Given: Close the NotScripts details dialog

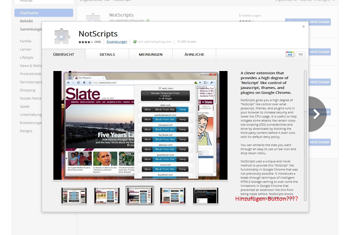Looking at the screenshot, I should pyautogui.click(x=303, y=27).
